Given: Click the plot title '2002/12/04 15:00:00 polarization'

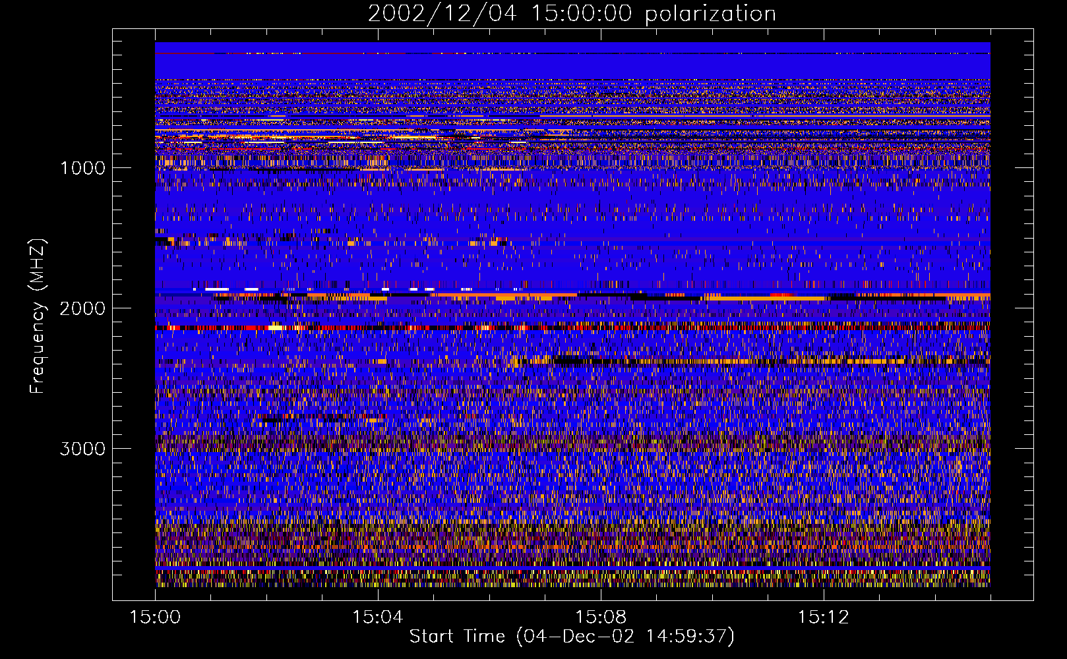Looking at the screenshot, I should coord(572,14).
